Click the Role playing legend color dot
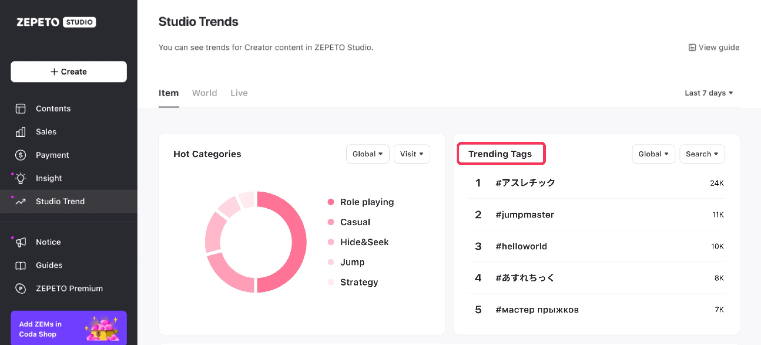The height and width of the screenshot is (345, 761). [331, 202]
